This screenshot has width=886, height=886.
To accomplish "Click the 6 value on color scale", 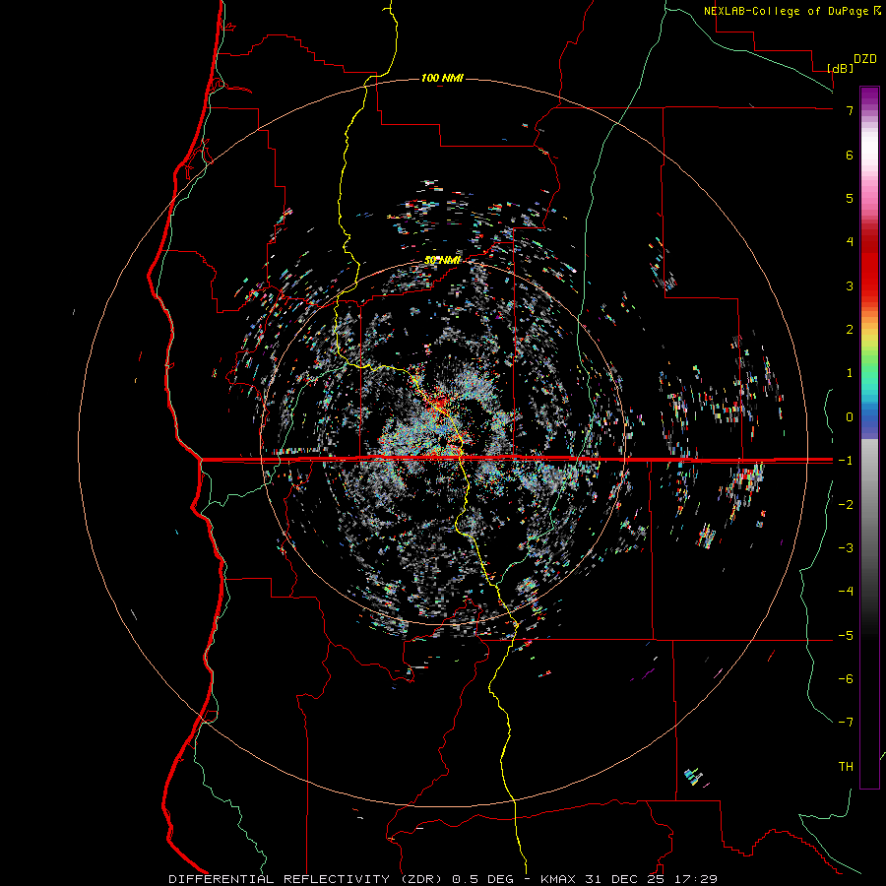I will click(850, 155).
